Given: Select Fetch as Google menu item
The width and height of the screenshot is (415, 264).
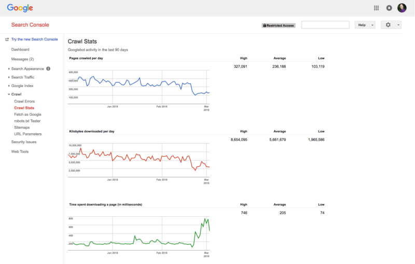Looking at the screenshot, I should coord(27,114).
